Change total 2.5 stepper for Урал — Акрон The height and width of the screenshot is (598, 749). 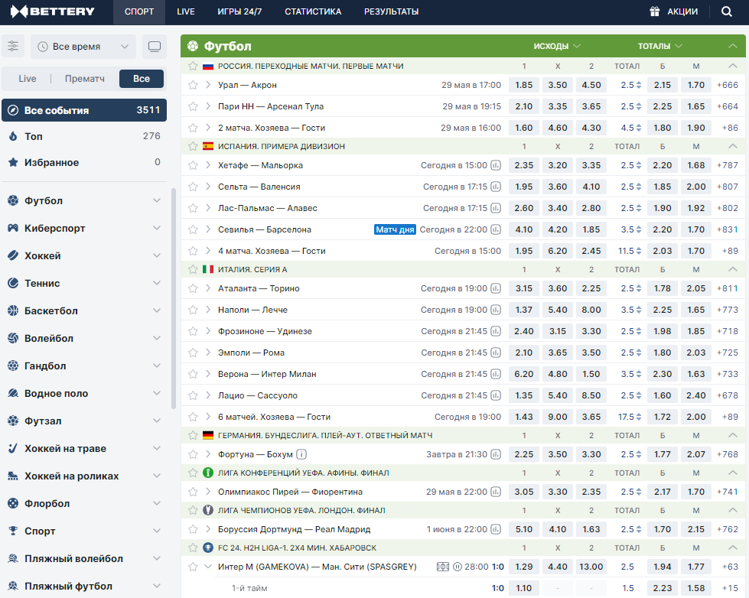639,85
